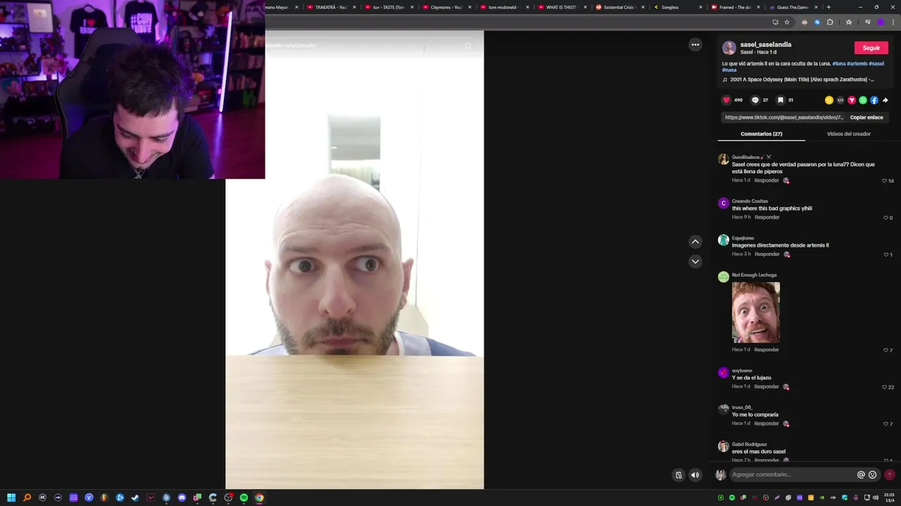
Task: Click the yellow share icon in the share row
Action: pyautogui.click(x=829, y=100)
